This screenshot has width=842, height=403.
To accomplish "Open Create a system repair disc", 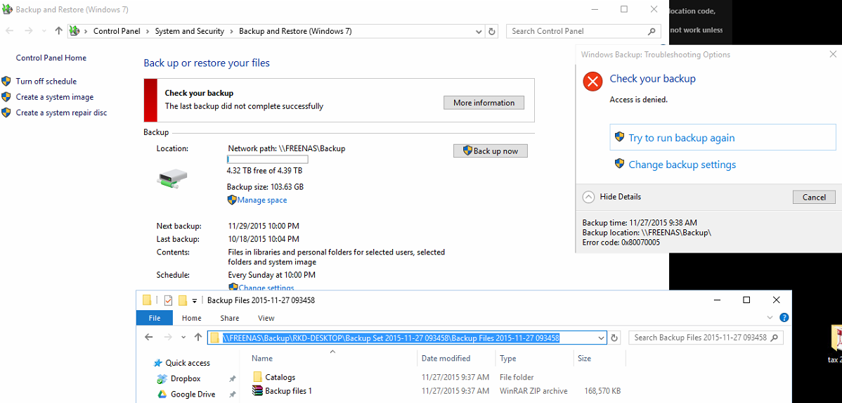I will pos(61,113).
